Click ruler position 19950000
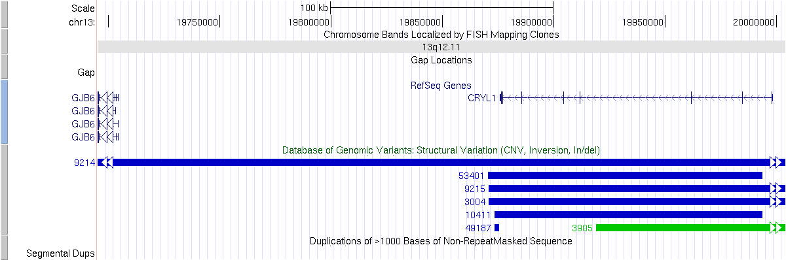Screen dimensions: 786x260 tap(643, 22)
